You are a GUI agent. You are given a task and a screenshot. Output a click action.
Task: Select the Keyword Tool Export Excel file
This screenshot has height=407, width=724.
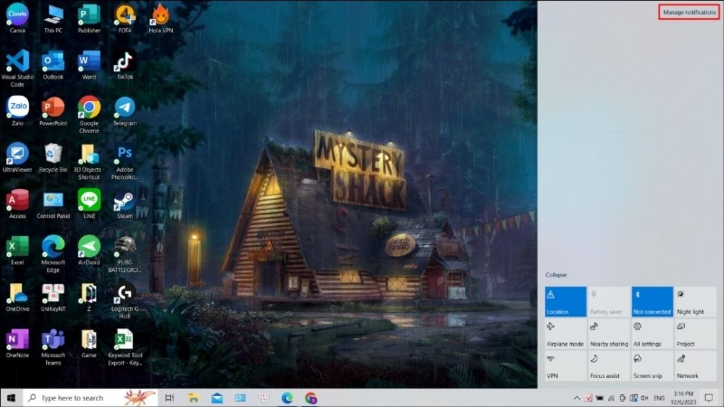125,347
